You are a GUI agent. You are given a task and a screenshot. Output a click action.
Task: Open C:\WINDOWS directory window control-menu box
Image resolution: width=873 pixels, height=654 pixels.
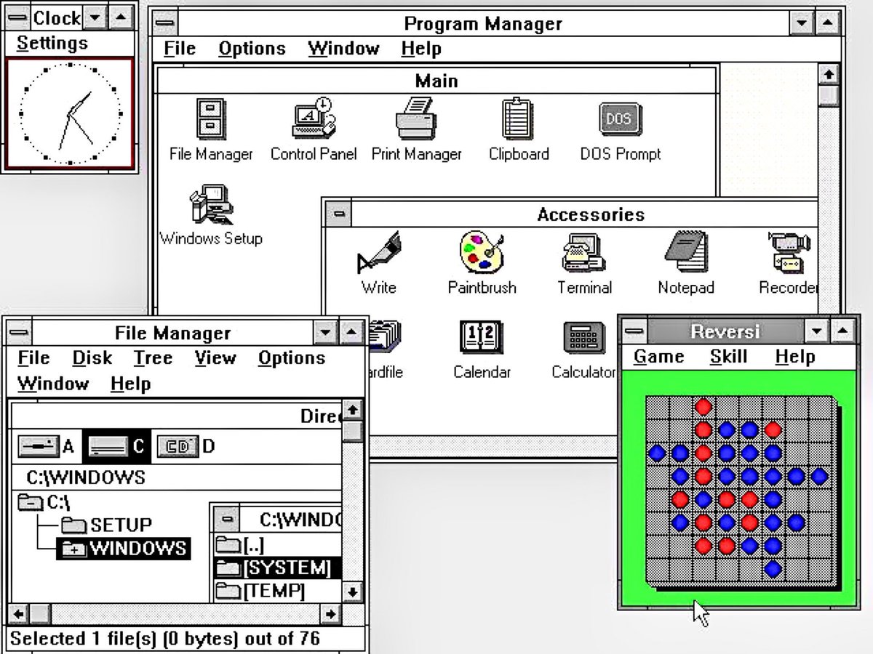pos(227,520)
